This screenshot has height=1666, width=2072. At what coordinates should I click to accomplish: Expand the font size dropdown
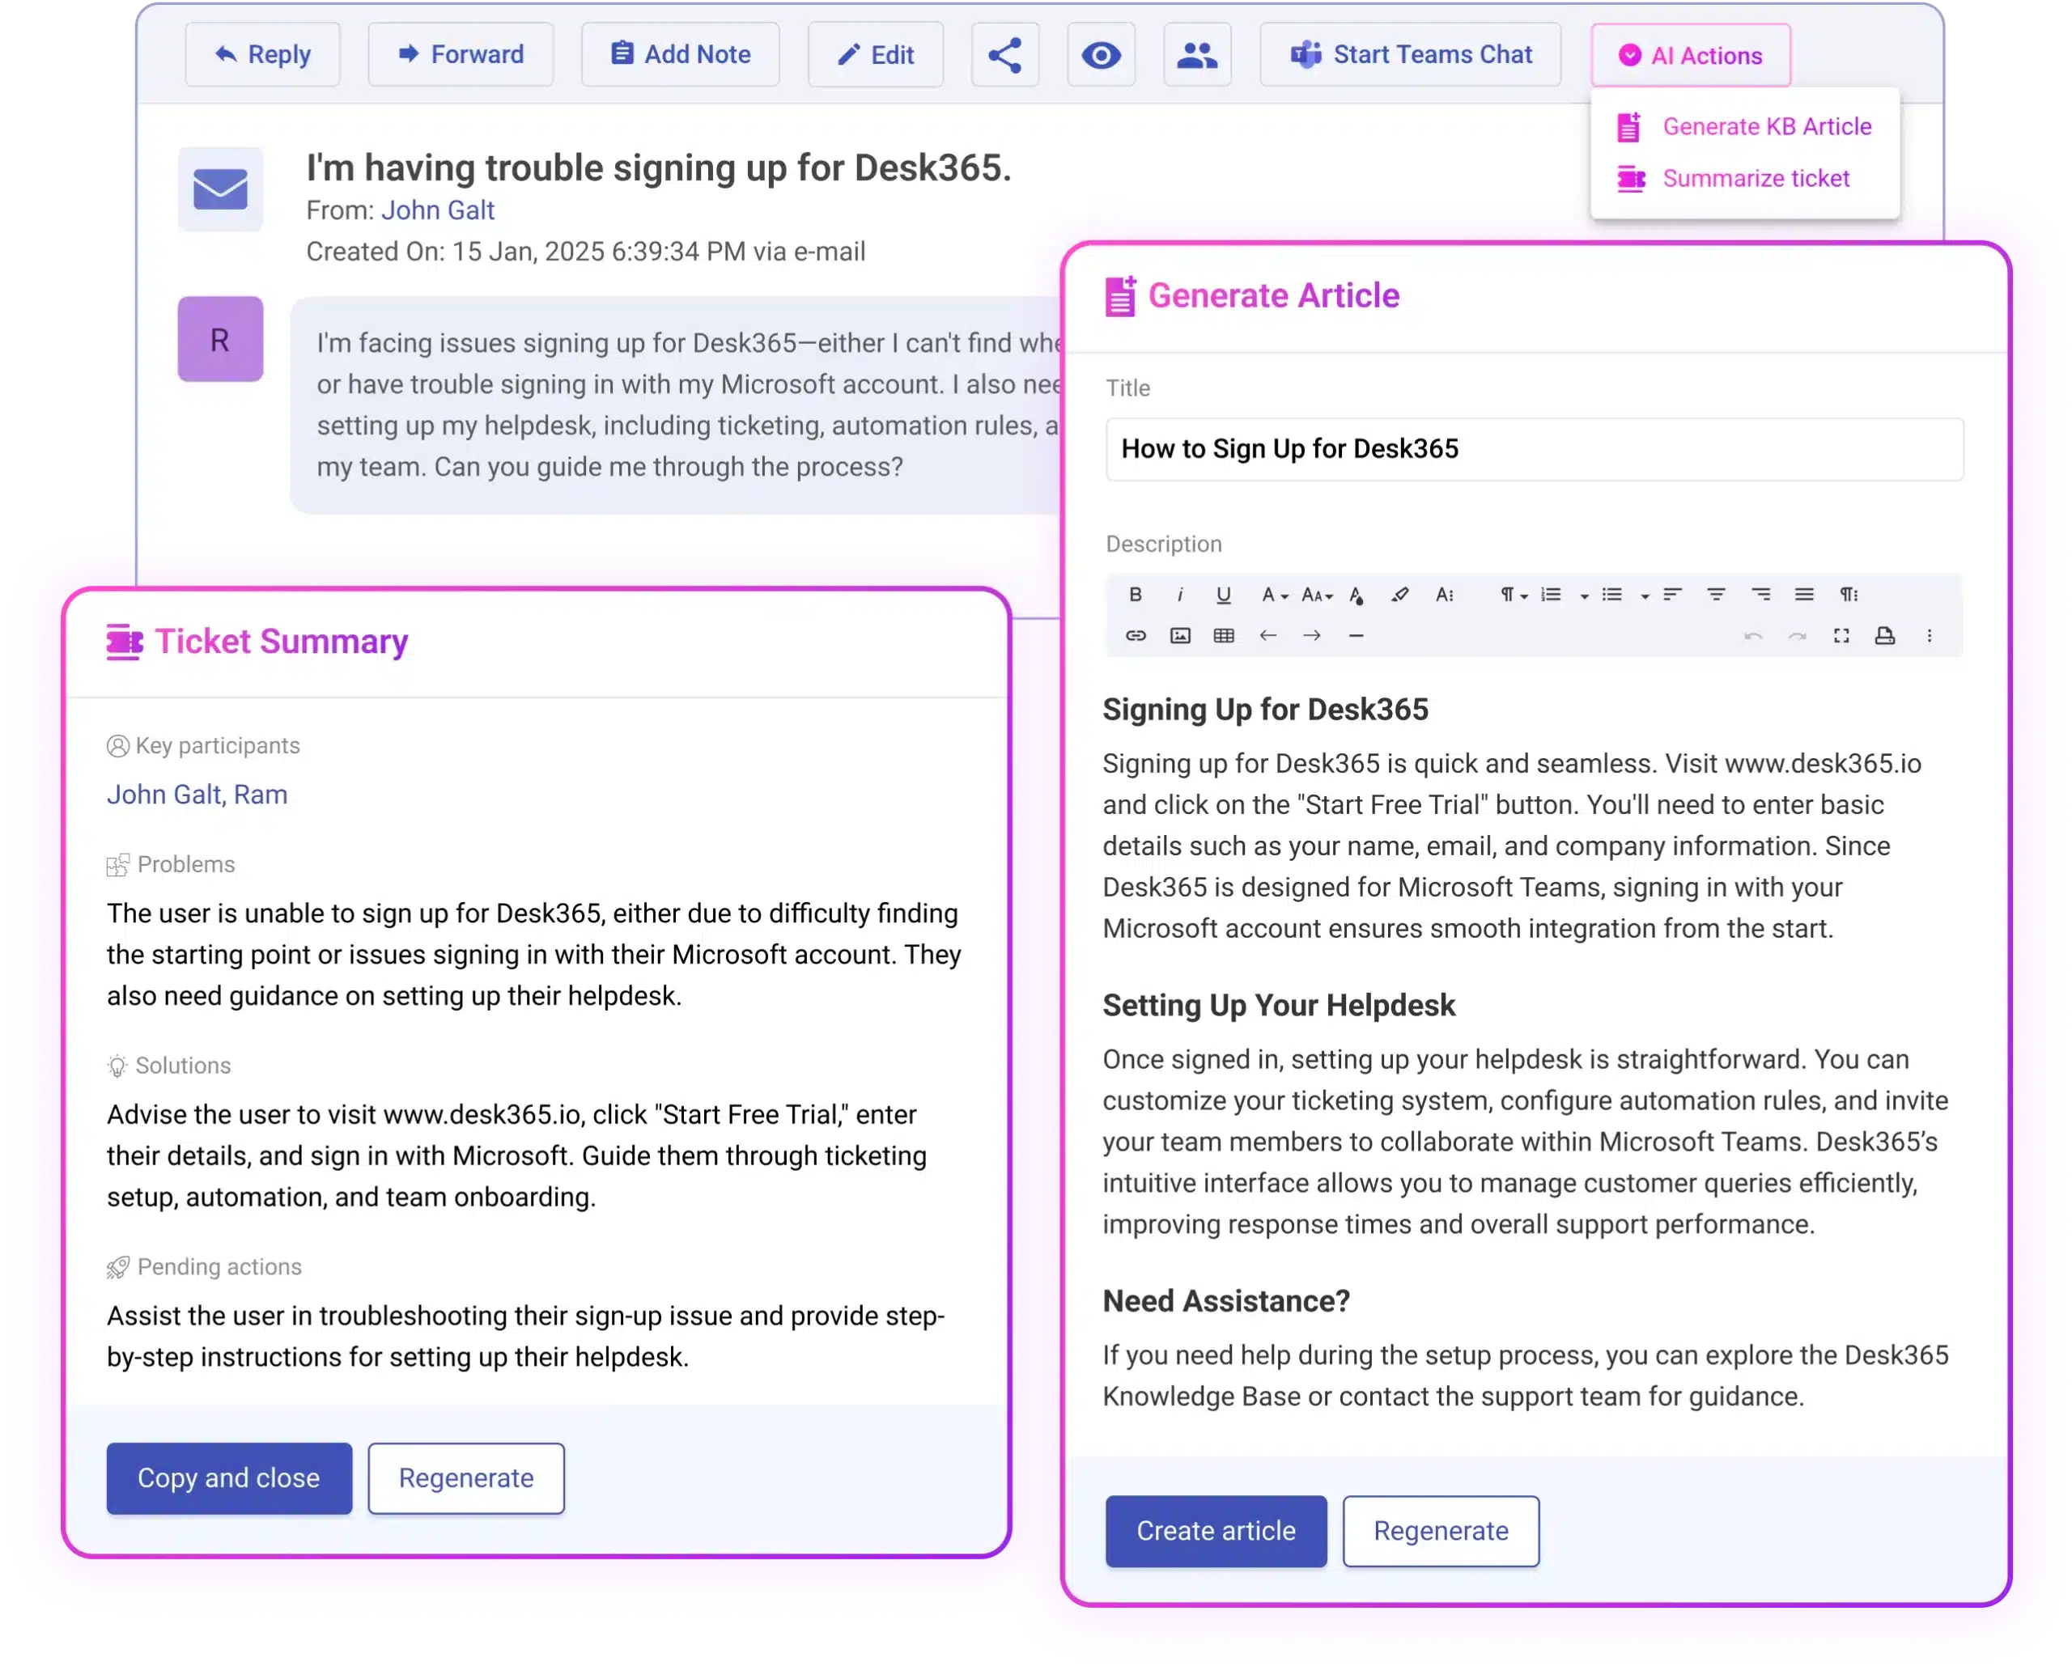pyautogui.click(x=1317, y=596)
